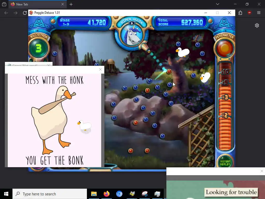Viewport: 265px width, 199px height.
Task: Click the Fevermeter red orb
Action: coord(225,48)
